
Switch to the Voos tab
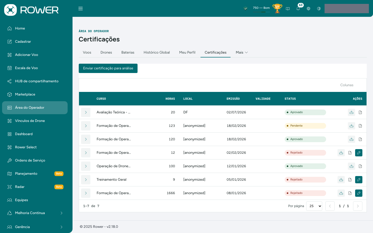click(x=87, y=52)
